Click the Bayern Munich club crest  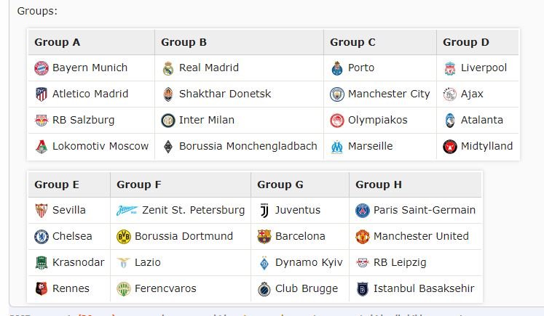[x=41, y=68]
